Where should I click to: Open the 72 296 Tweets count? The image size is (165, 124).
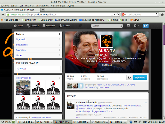[x=70, y=78]
